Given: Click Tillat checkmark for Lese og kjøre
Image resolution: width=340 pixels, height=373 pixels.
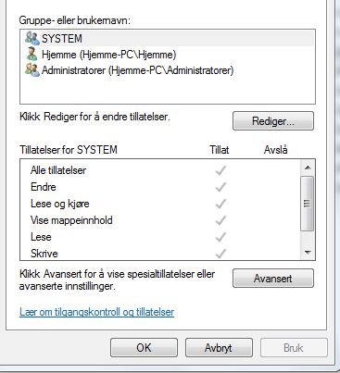Looking at the screenshot, I should pos(220,204).
